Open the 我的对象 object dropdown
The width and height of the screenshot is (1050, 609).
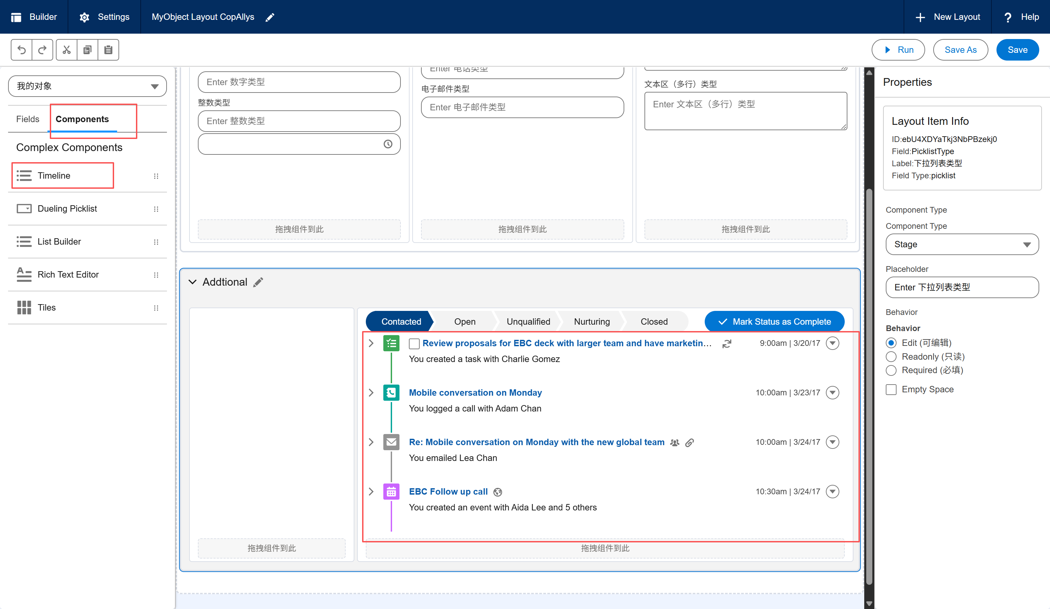(x=87, y=86)
